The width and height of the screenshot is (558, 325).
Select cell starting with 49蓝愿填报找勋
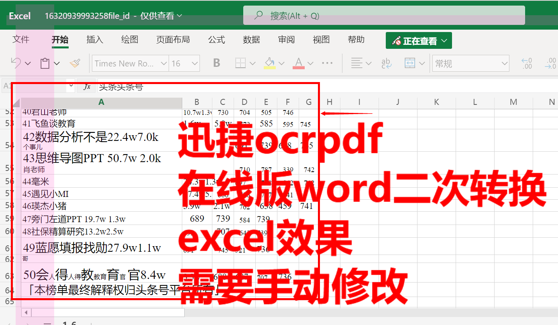102,246
